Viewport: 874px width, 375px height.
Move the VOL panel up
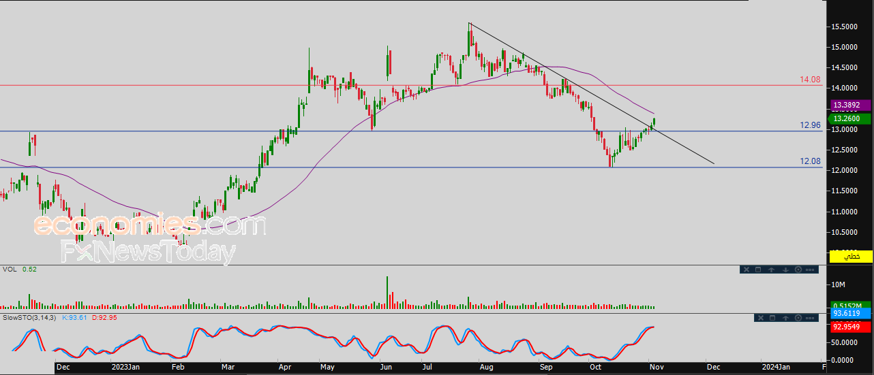pos(772,270)
